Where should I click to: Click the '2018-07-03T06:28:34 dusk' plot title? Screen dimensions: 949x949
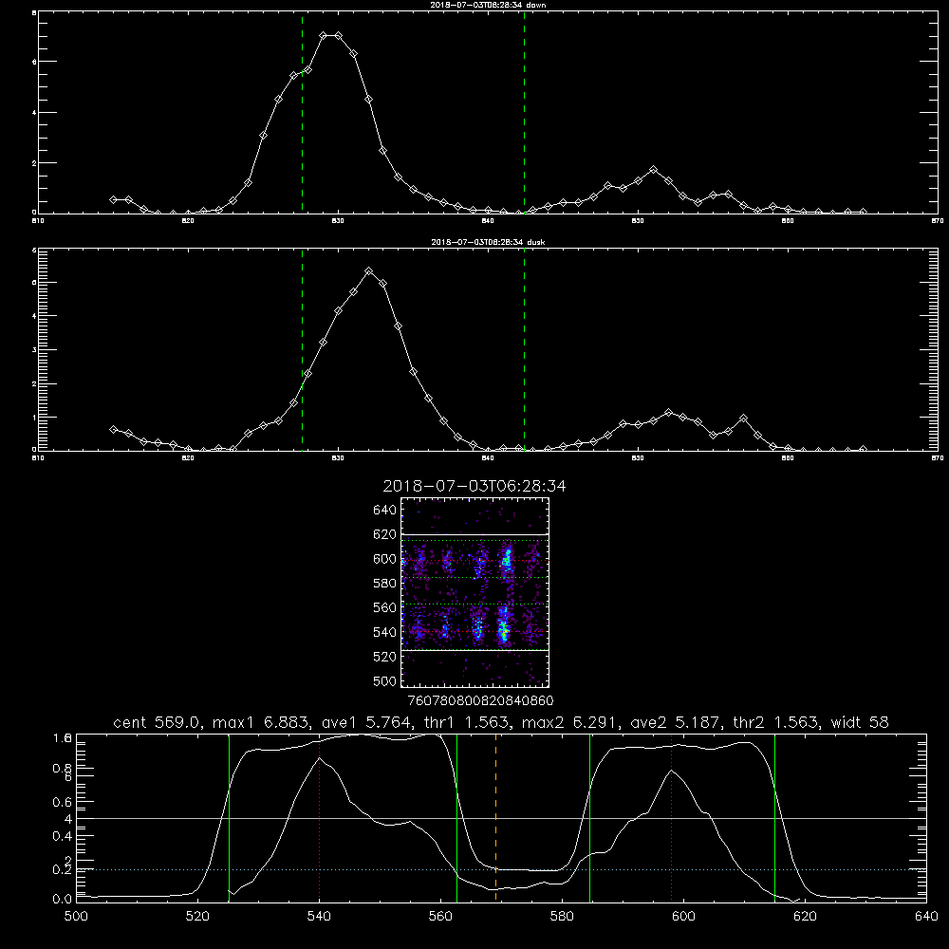488,242
